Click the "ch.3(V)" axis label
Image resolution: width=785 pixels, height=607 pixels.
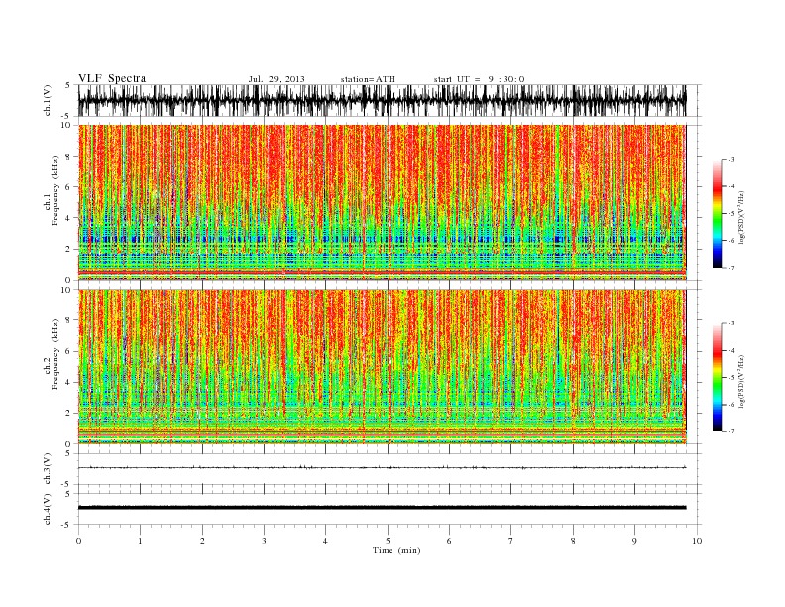pyautogui.click(x=47, y=469)
